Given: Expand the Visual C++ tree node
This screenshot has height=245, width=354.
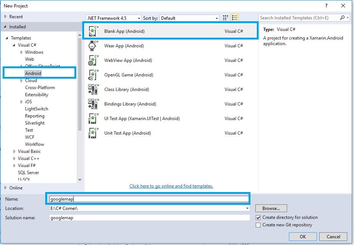Looking at the screenshot, I should tap(14, 158).
